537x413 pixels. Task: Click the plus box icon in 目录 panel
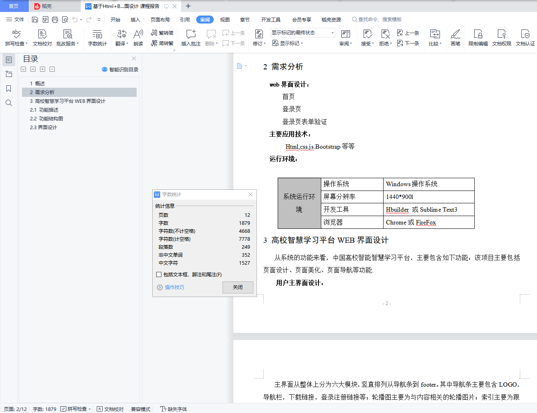[42, 69]
